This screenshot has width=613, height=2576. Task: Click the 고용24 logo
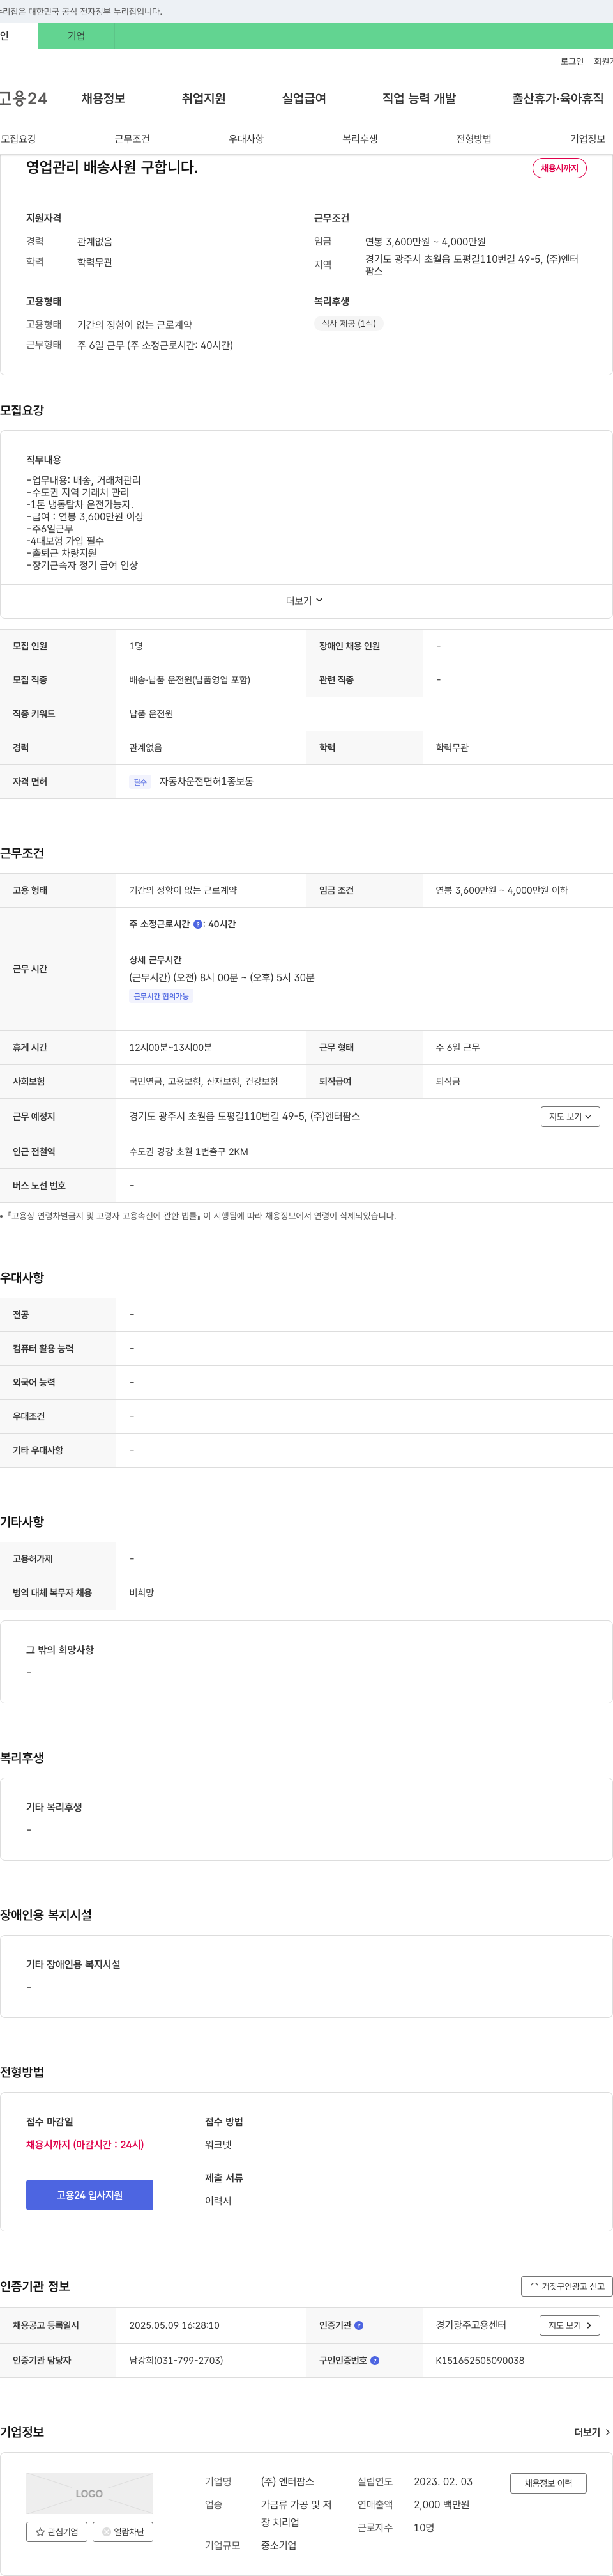coord(24,98)
